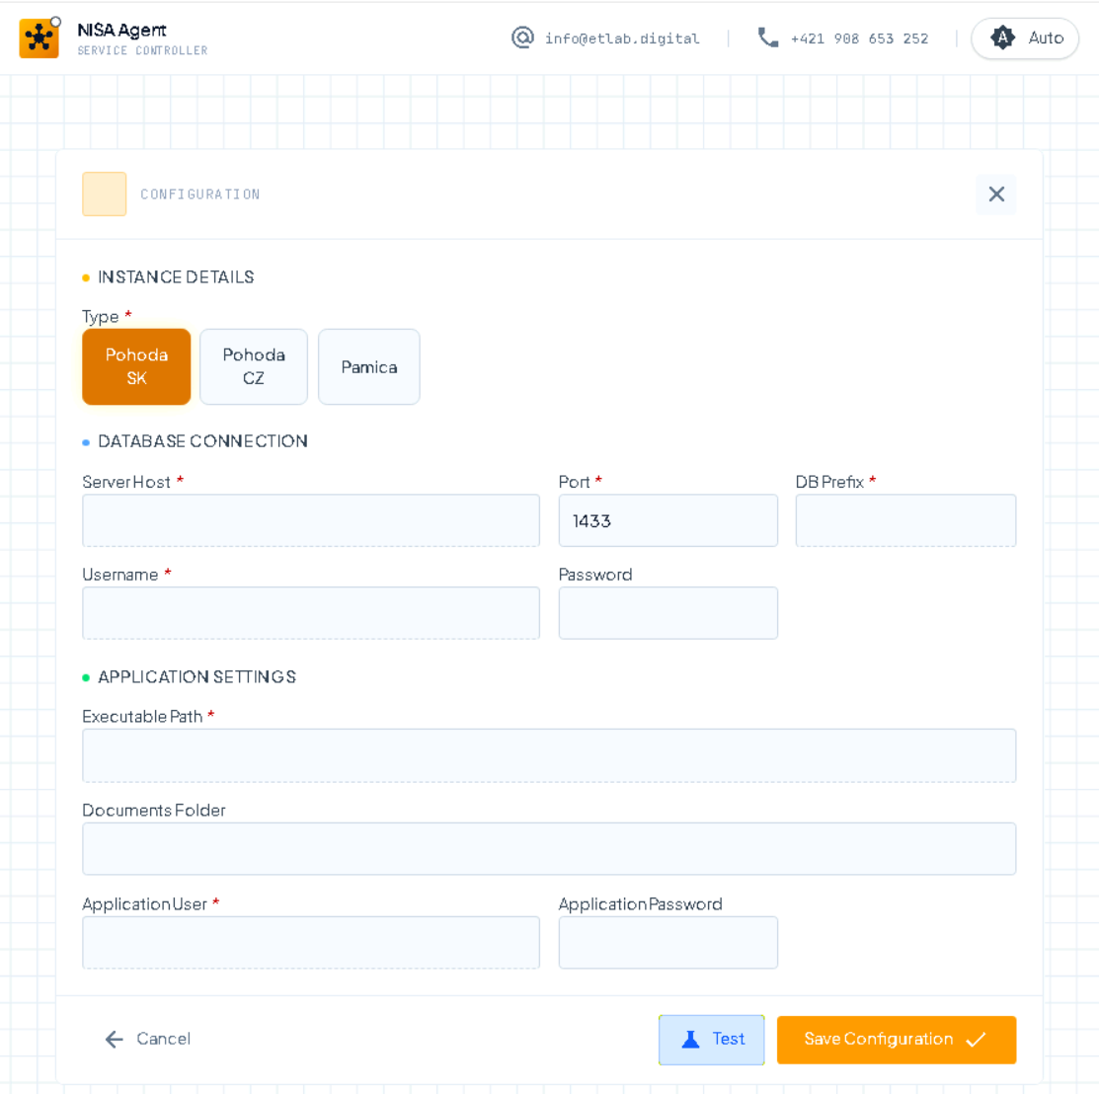The height and width of the screenshot is (1094, 1099).
Task: Click the A badge inside the Auto button
Action: [1002, 39]
